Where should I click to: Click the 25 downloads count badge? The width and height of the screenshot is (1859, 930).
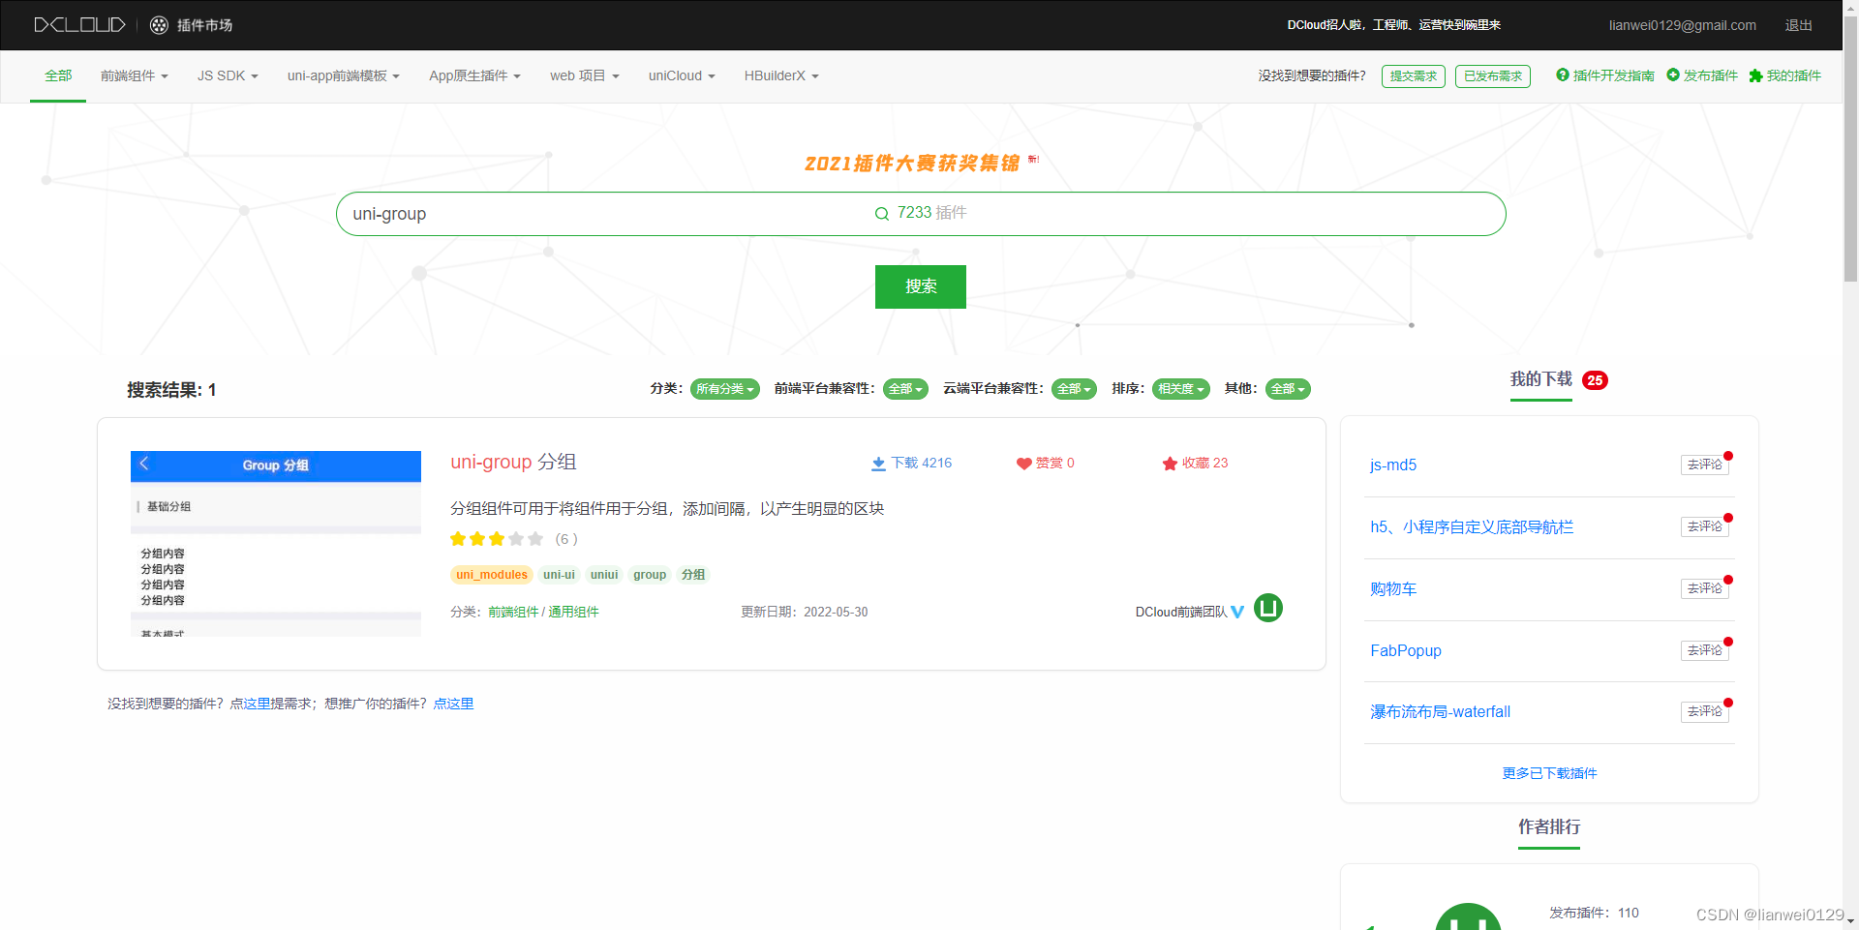coord(1595,380)
